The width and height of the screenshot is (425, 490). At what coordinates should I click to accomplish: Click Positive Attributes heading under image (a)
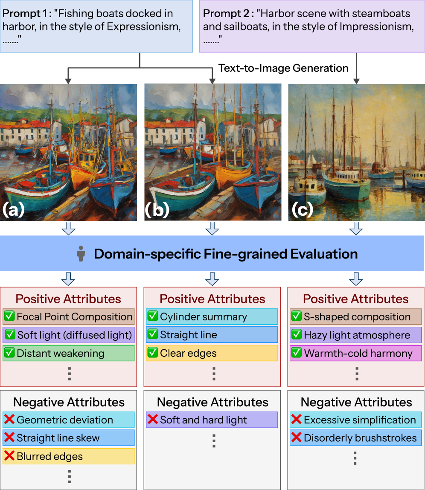coord(68,299)
